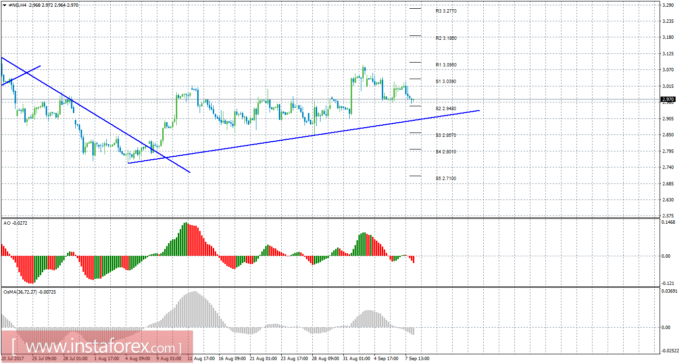Click the 0.1468 AO scale value
The height and width of the screenshot is (364, 679).
coord(668,222)
